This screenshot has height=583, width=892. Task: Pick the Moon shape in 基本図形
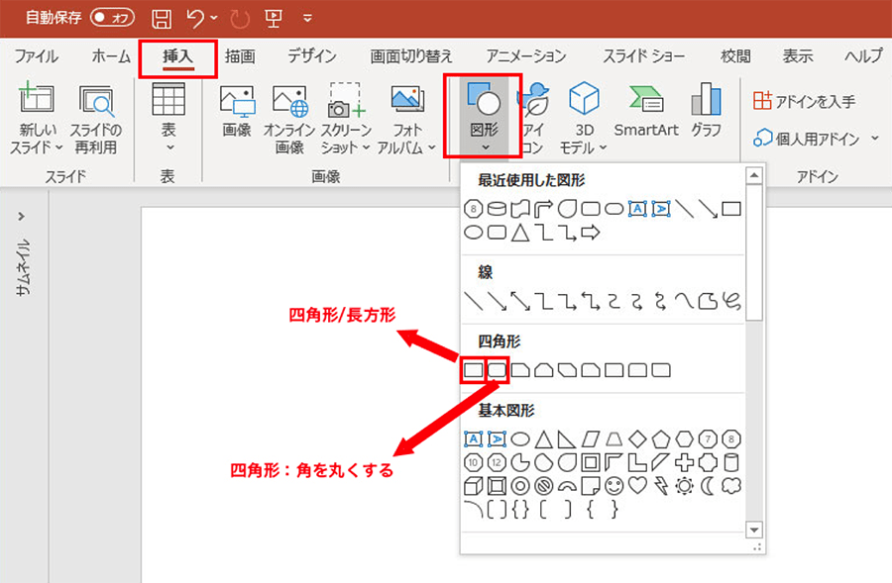708,486
